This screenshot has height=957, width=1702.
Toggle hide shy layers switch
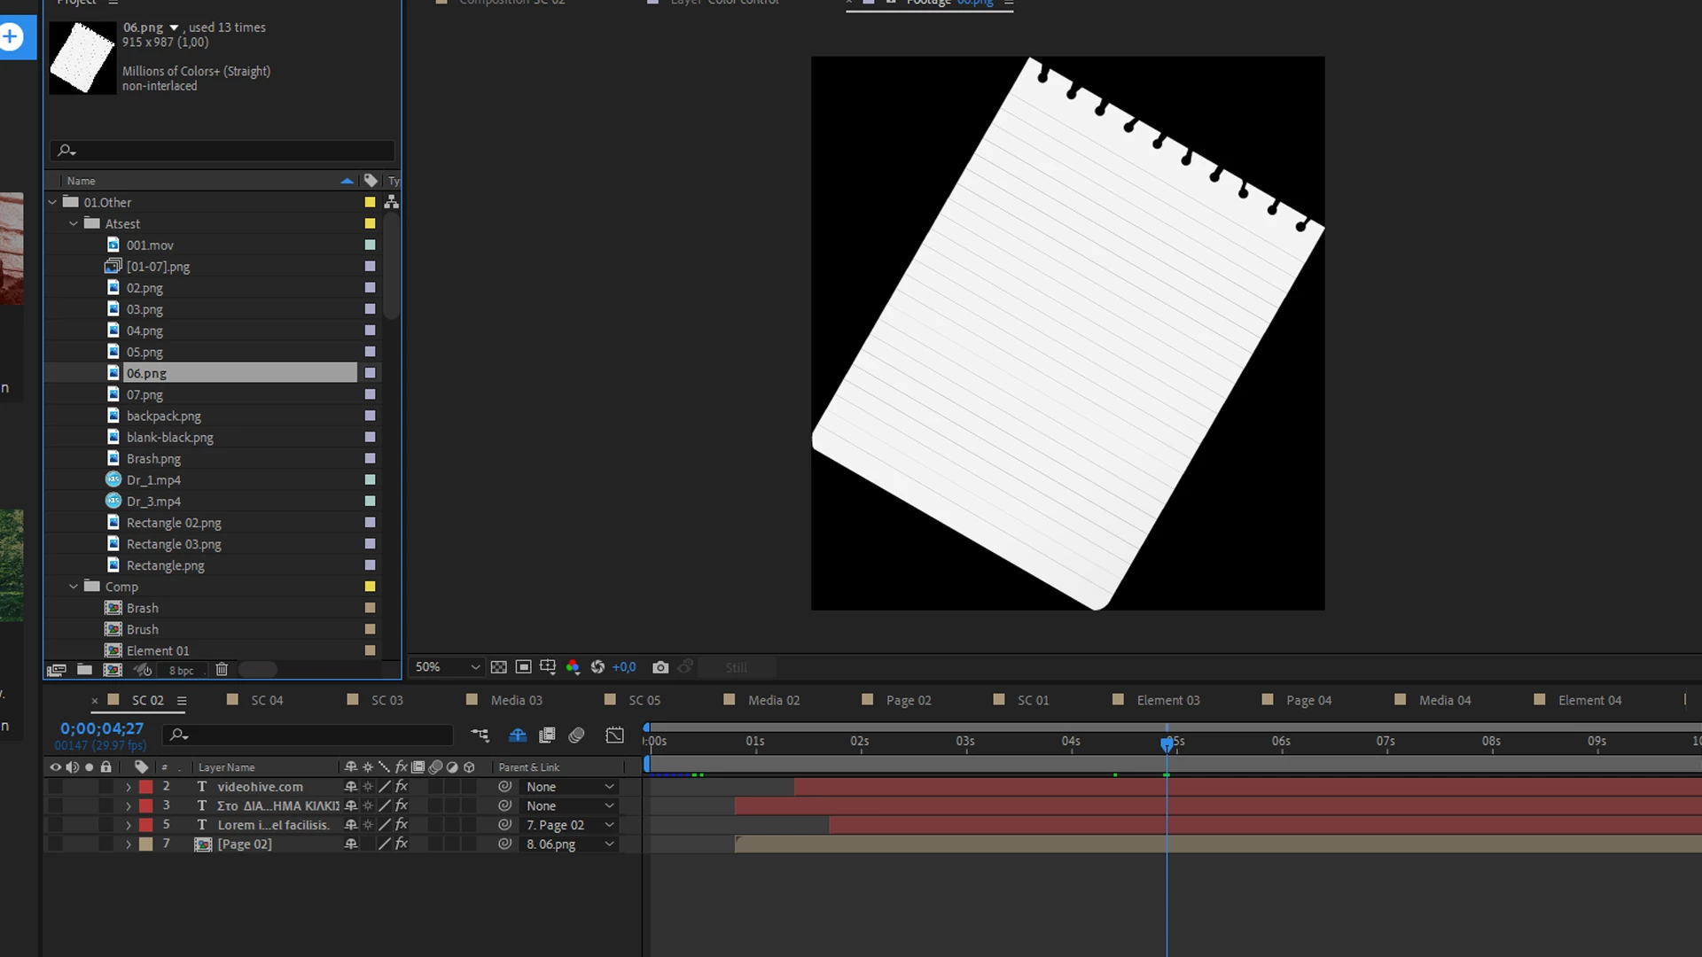(518, 735)
